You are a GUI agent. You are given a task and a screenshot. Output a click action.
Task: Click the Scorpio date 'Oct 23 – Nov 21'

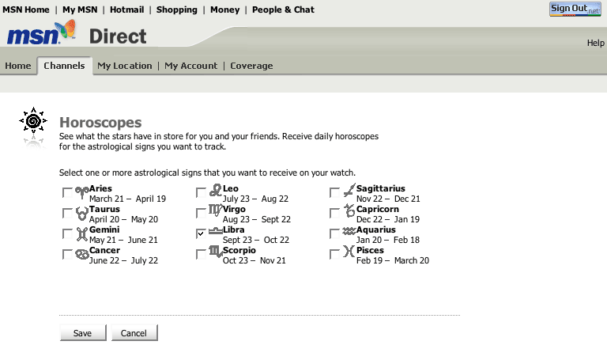254,260
